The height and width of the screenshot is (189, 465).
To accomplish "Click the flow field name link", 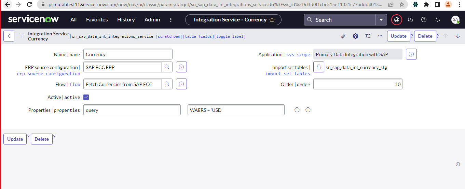I will [75, 85].
